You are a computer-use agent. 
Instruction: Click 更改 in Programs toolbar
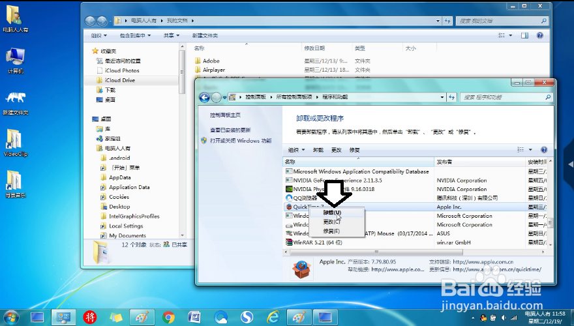coord(336,150)
